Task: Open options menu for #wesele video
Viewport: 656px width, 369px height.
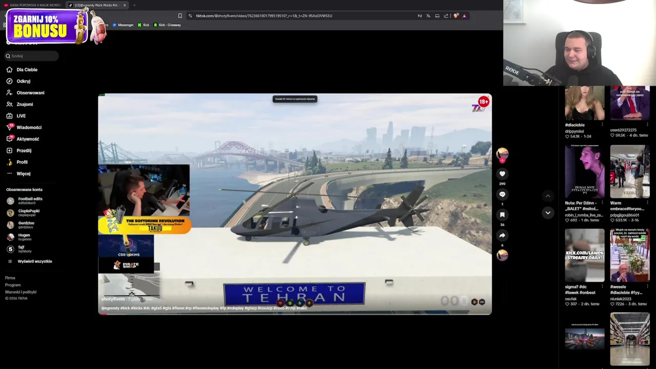Action: click(647, 287)
